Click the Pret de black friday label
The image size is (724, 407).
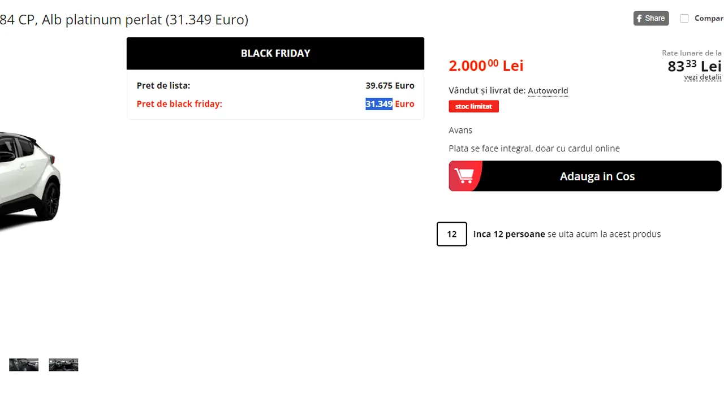[x=179, y=104]
